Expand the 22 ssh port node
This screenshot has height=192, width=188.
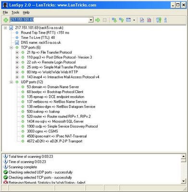(17, 62)
